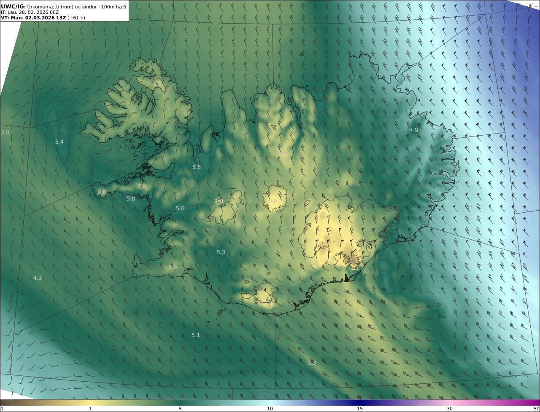Click the colour bar at the 5 tick
The height and width of the screenshot is (412, 540).
click(x=180, y=403)
